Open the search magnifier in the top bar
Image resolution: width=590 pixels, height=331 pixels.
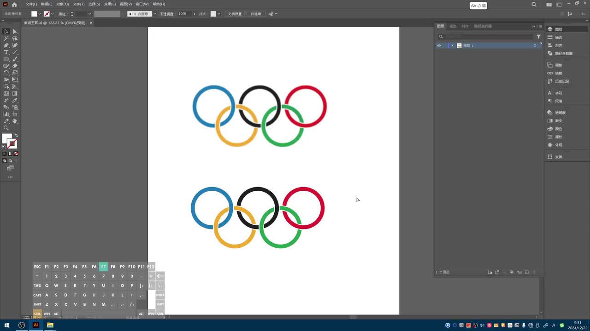point(534,5)
